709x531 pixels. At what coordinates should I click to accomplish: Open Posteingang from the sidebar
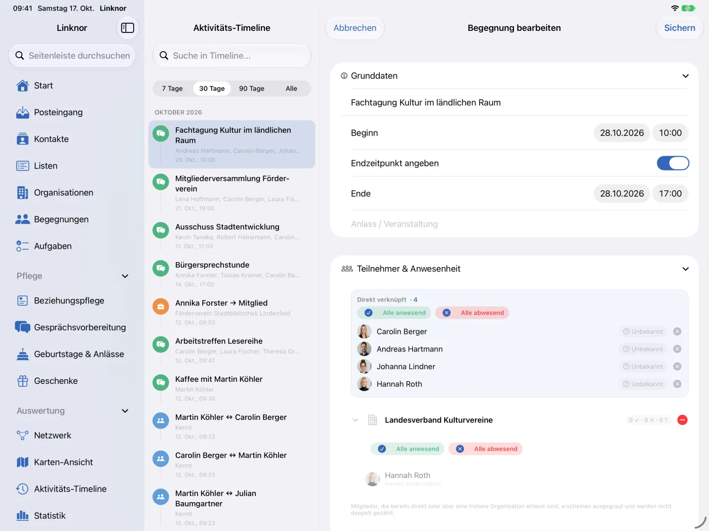(x=72, y=112)
